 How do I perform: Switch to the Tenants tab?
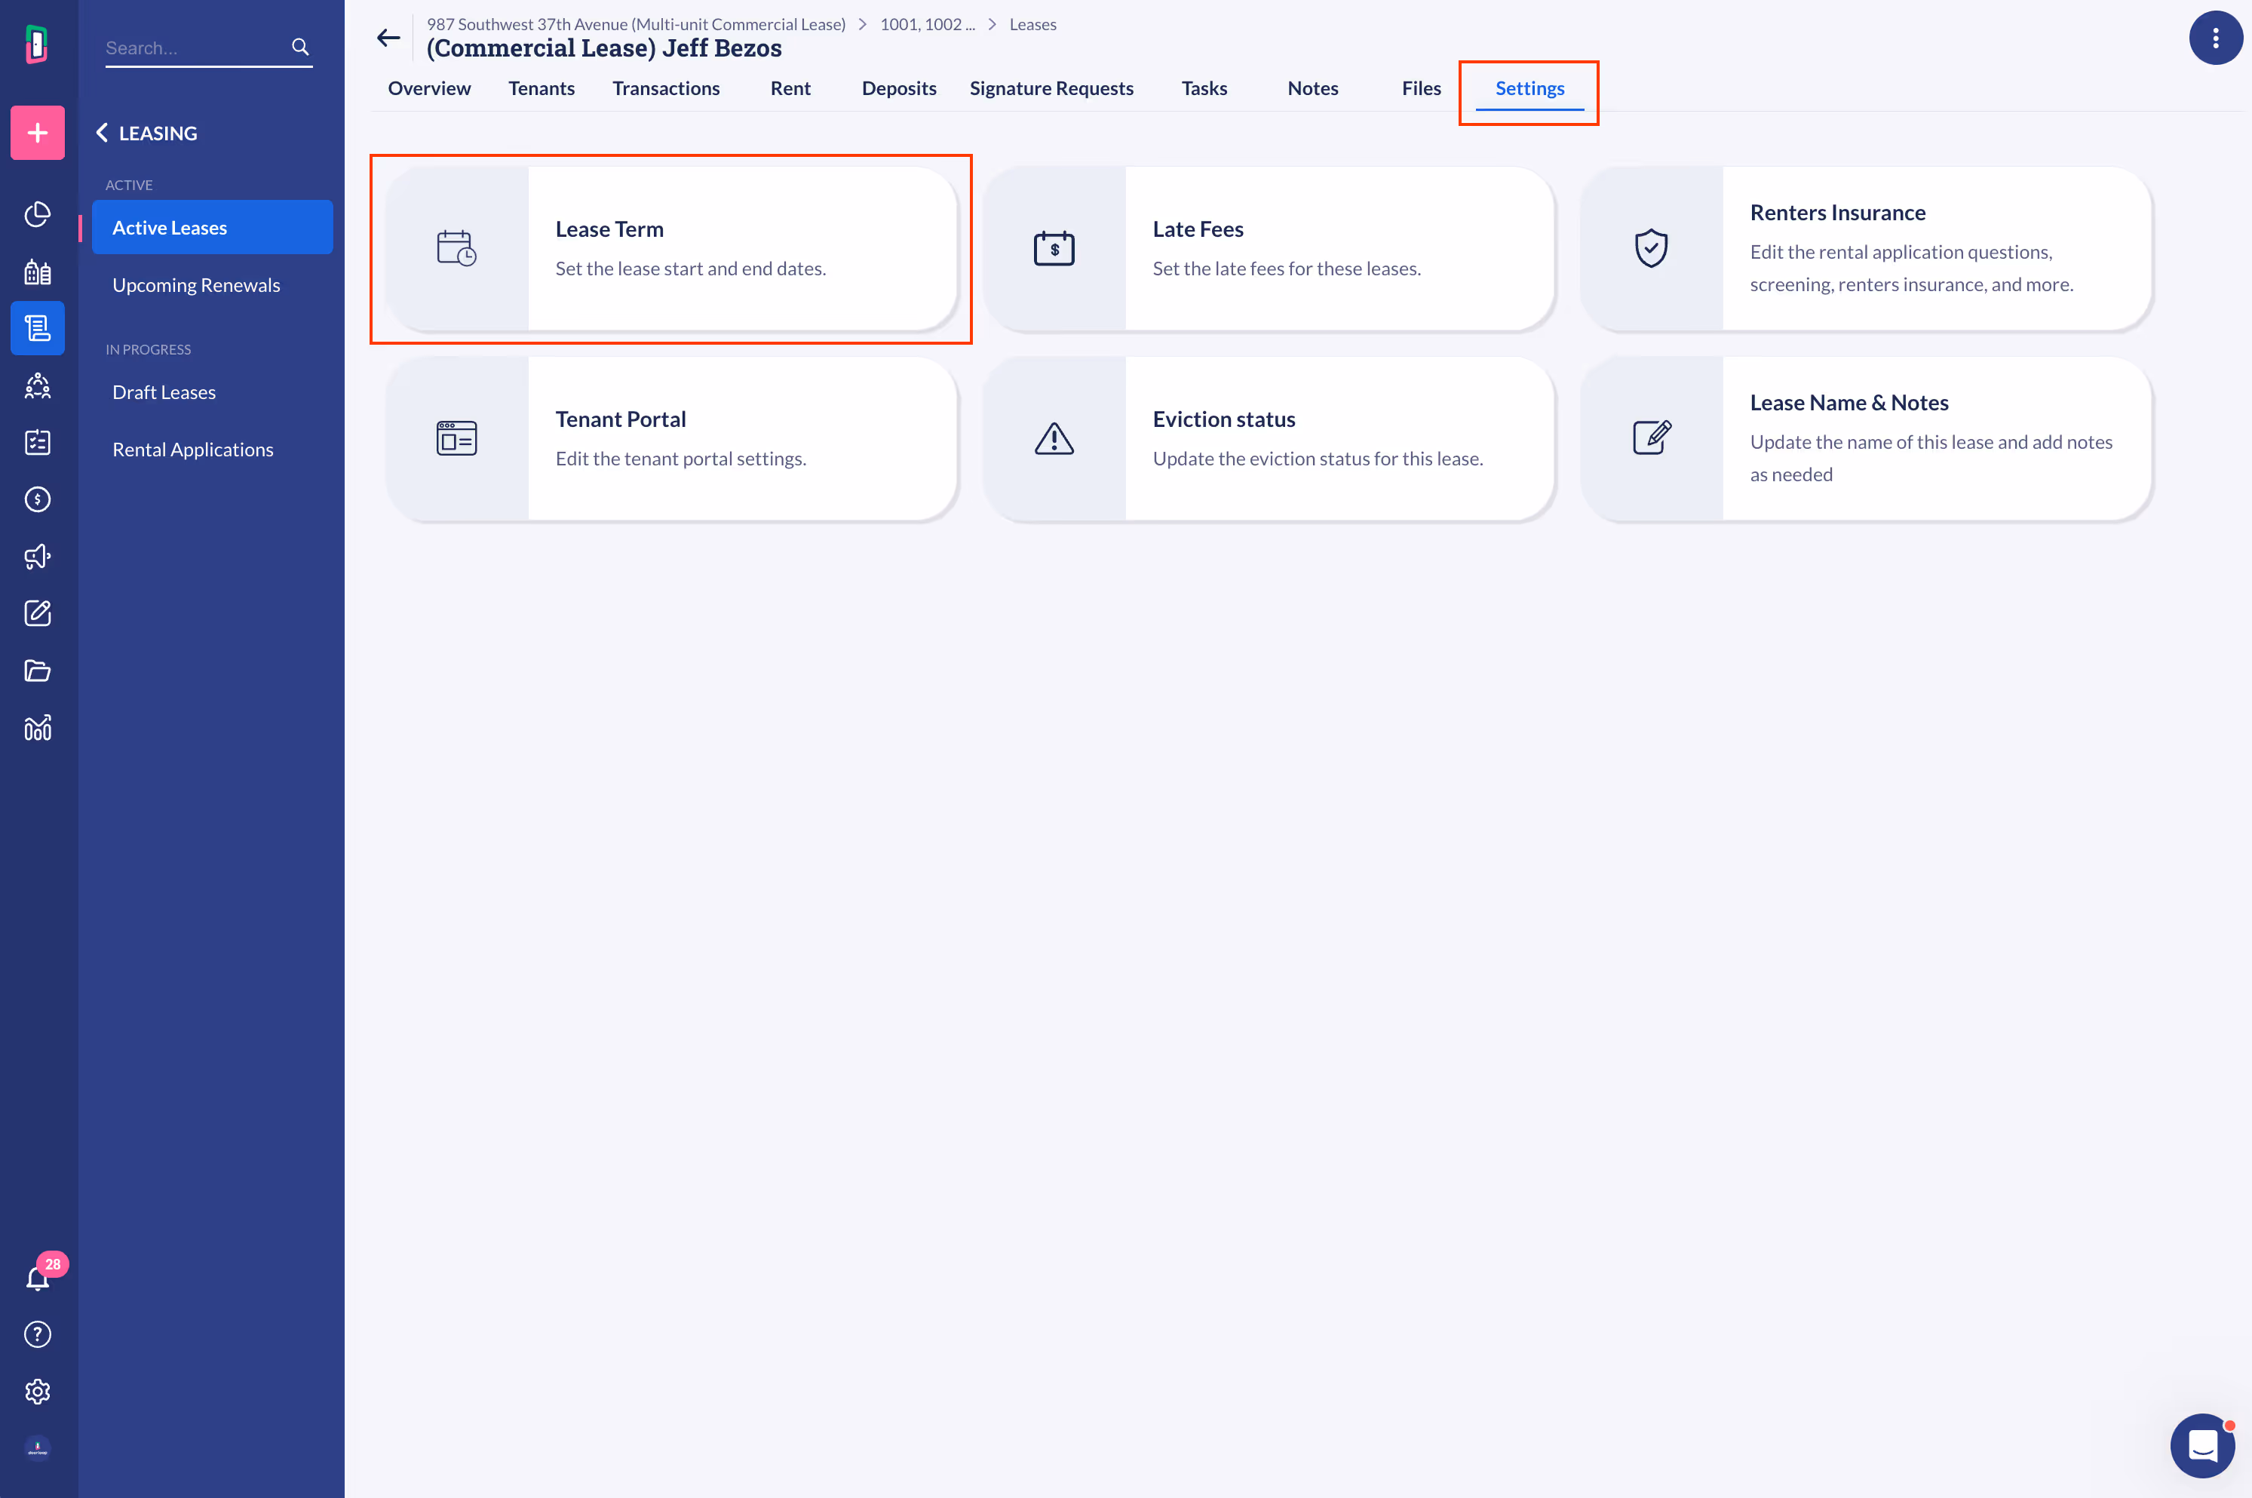pos(542,88)
